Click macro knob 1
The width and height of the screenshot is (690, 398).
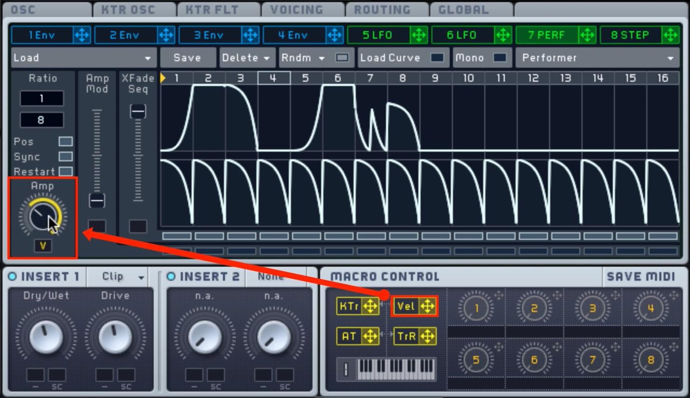click(x=476, y=308)
